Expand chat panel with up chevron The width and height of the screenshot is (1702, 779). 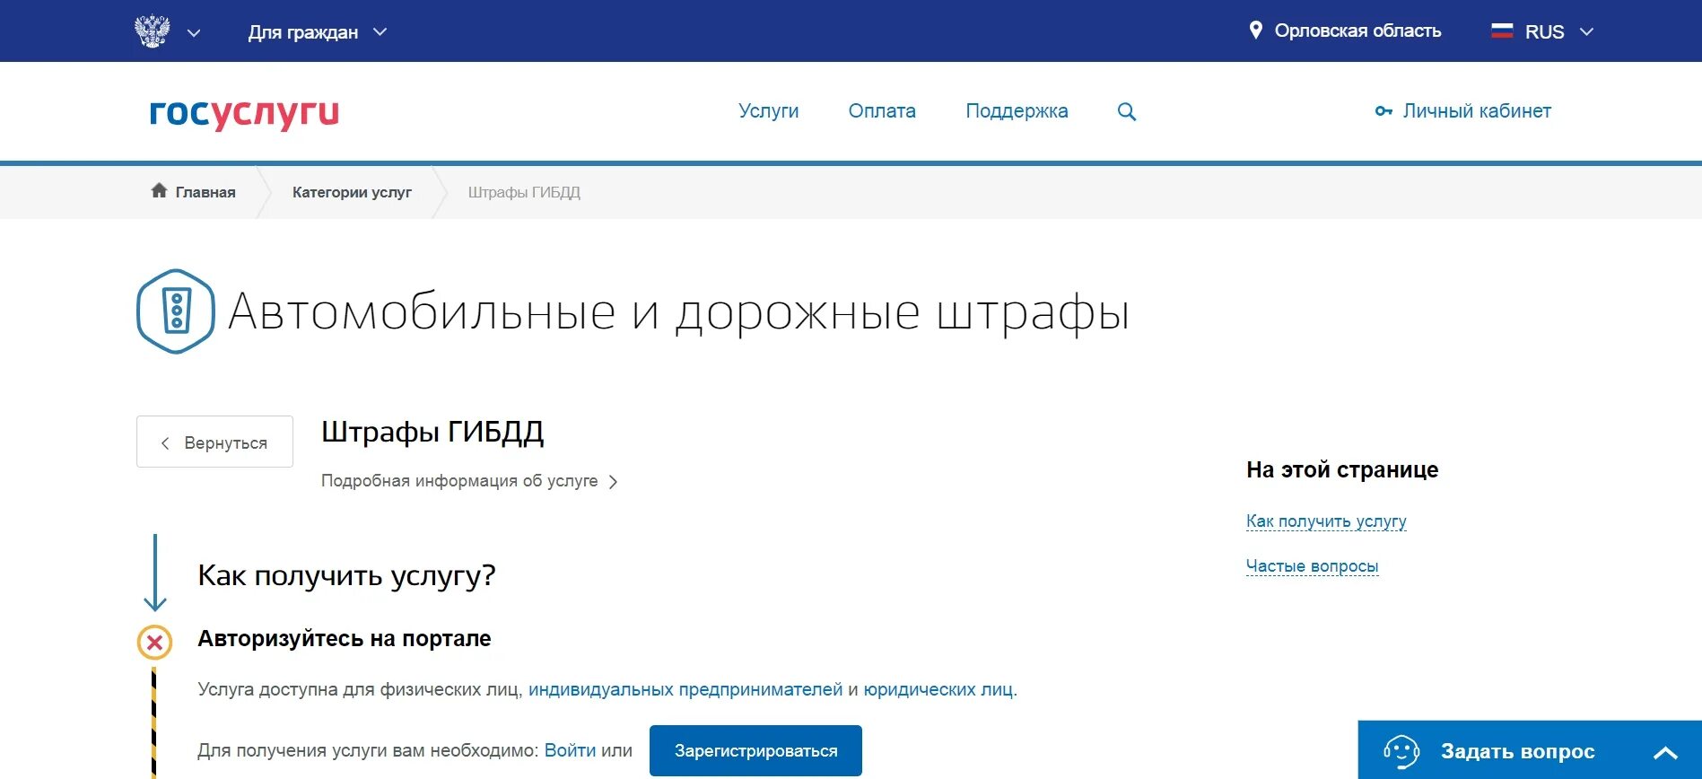[1665, 752]
